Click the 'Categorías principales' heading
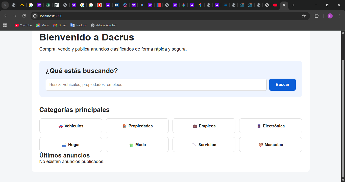The width and height of the screenshot is (345, 182). [75, 110]
